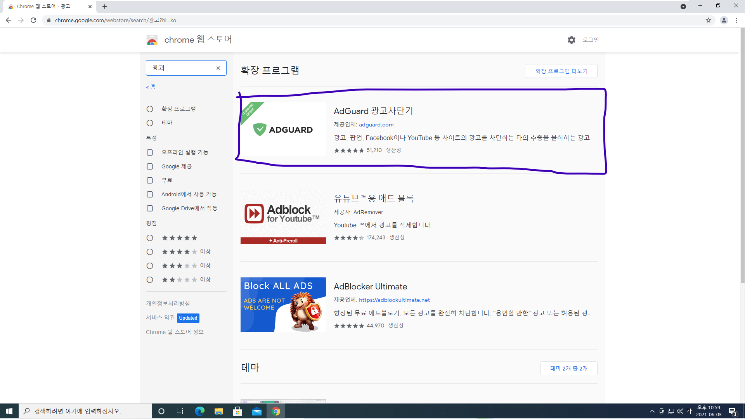Open the Chrome profile avatar icon

pyautogui.click(x=724, y=20)
